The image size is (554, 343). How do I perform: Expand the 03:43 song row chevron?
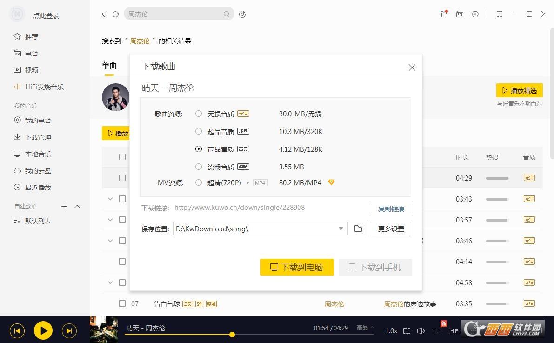(110, 199)
